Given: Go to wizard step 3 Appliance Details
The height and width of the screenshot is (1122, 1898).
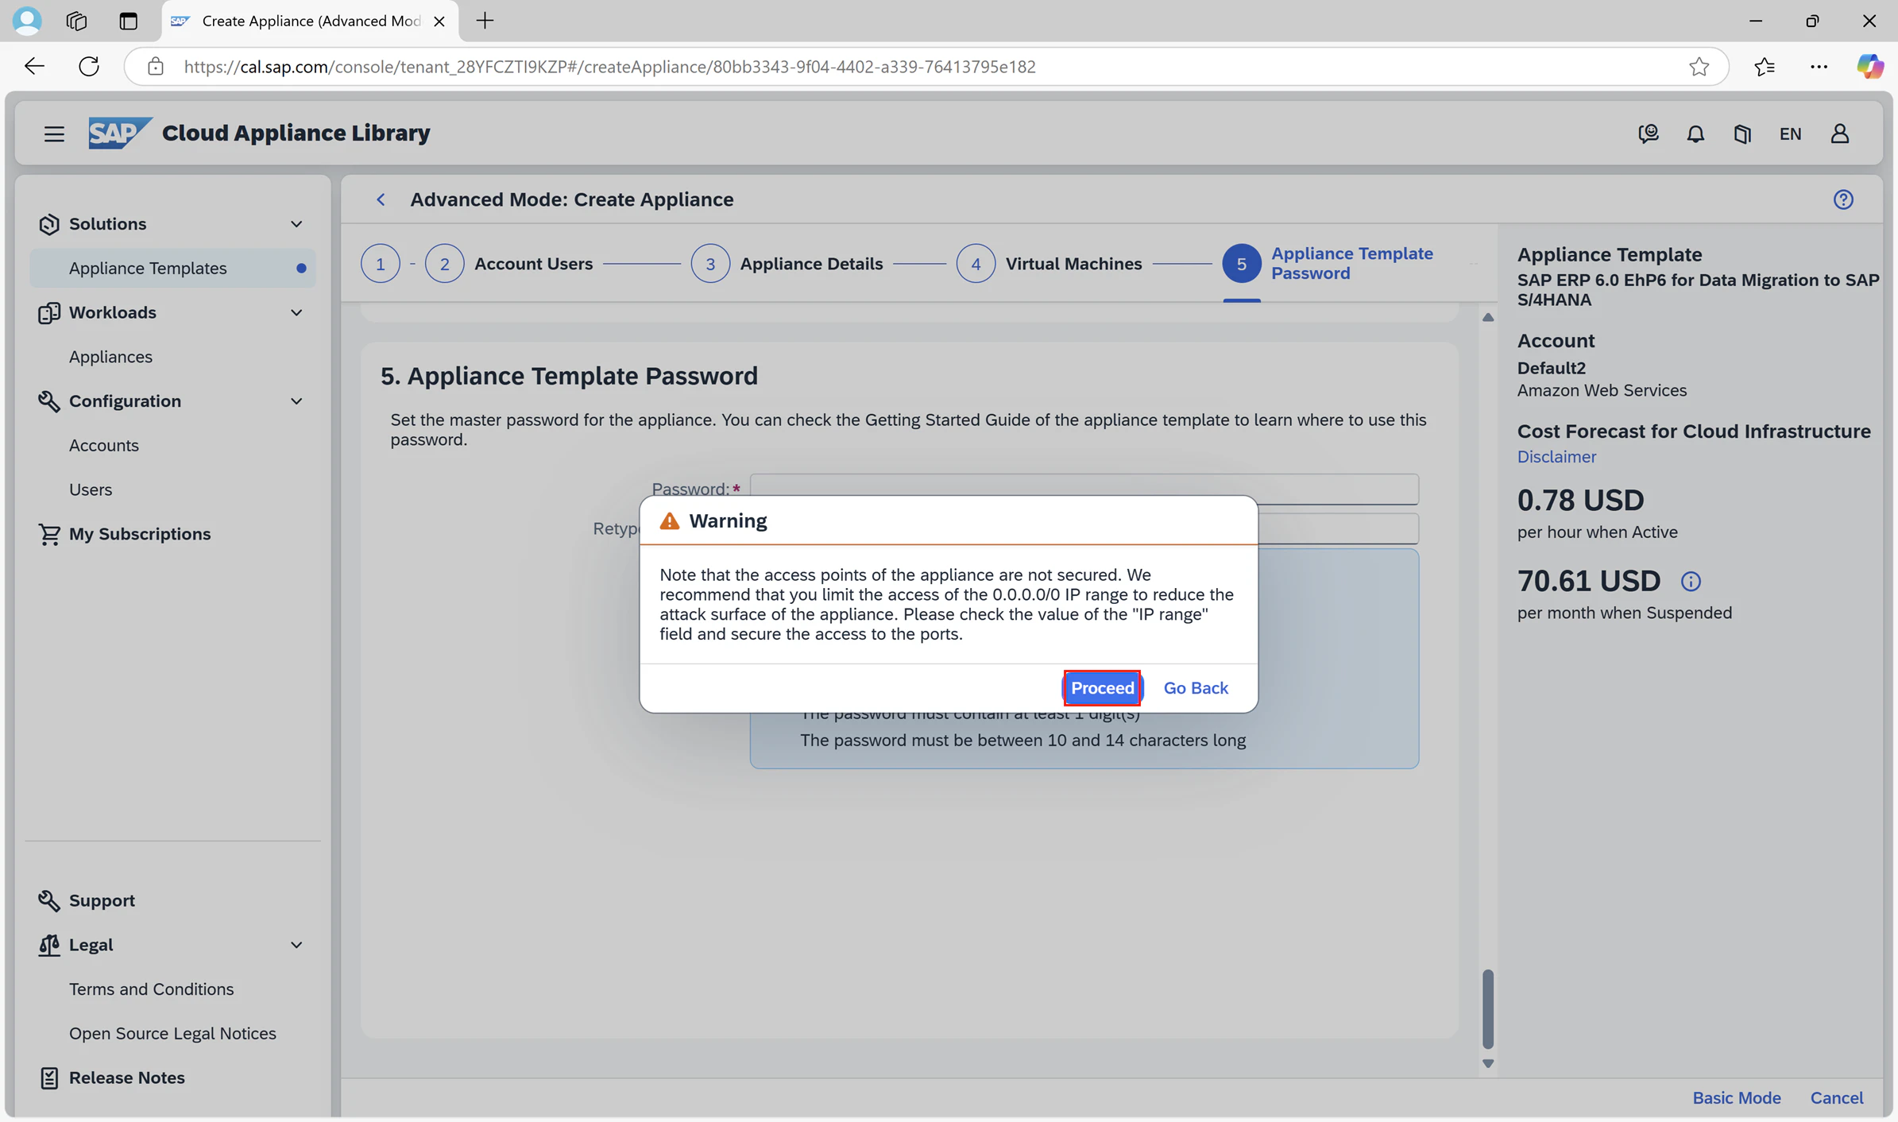Looking at the screenshot, I should [x=787, y=264].
